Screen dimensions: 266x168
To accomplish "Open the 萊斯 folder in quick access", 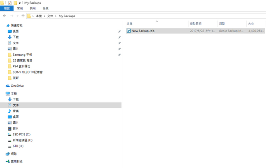I will (16, 78).
